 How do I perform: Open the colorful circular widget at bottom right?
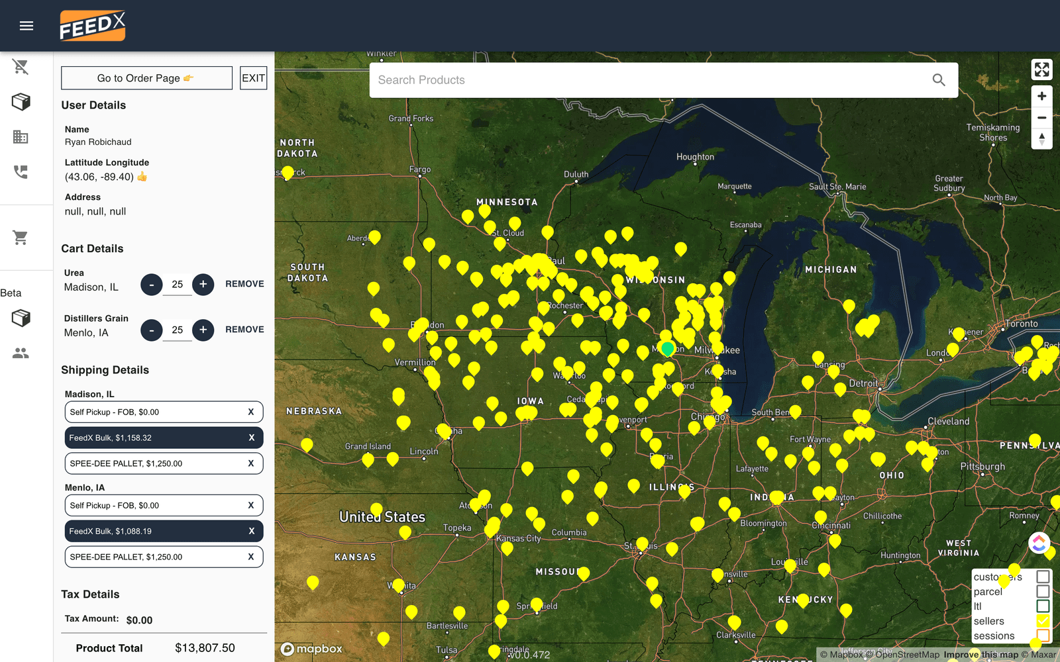click(1039, 543)
